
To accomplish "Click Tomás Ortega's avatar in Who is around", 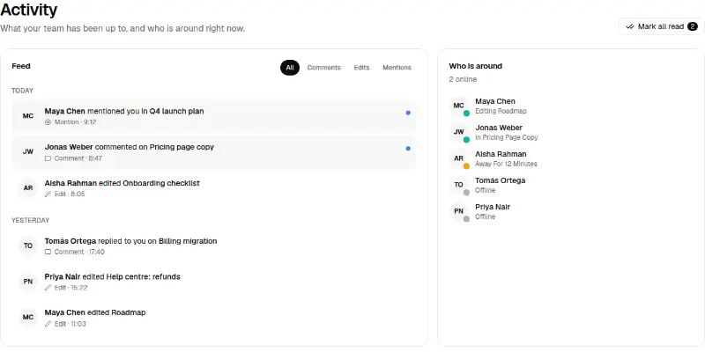I will (458, 185).
